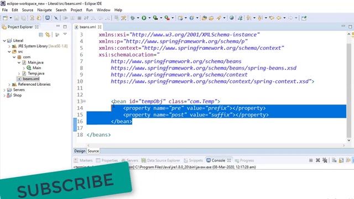354x199 pixels.
Task: Minimize the Project Explorer panel
Action: pos(58,27)
